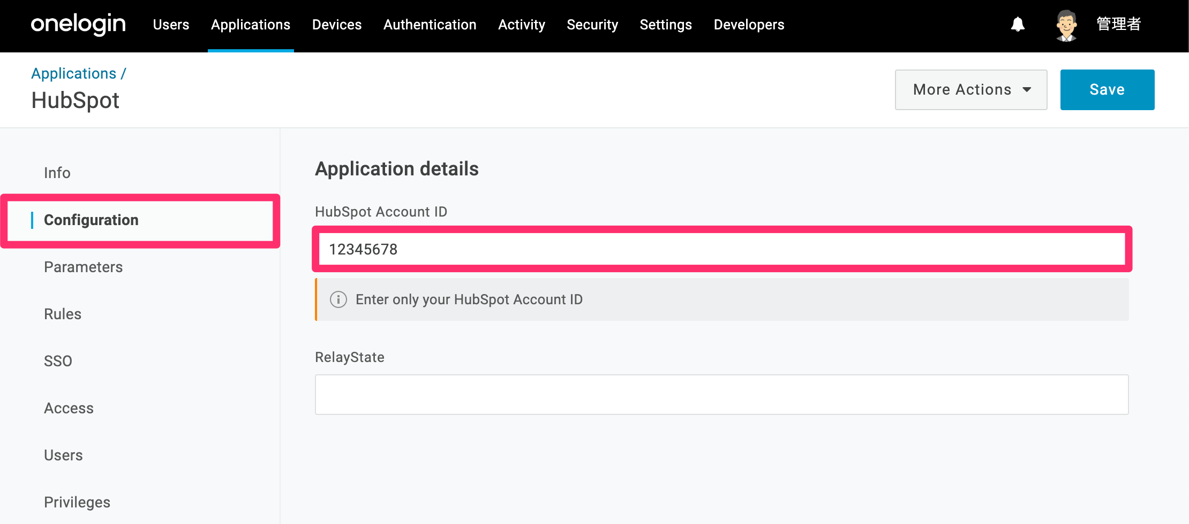Switch to the Access tab
Image resolution: width=1189 pixels, height=524 pixels.
(x=69, y=408)
